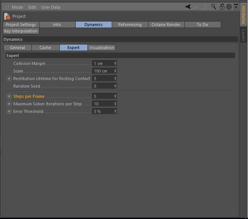
Task: Switch to Cache dynamics sub-tab
Action: tap(45, 48)
